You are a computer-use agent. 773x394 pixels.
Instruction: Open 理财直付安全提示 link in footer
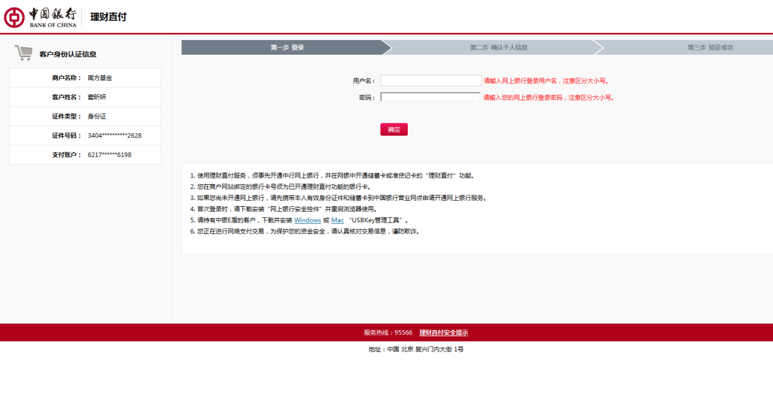click(444, 333)
